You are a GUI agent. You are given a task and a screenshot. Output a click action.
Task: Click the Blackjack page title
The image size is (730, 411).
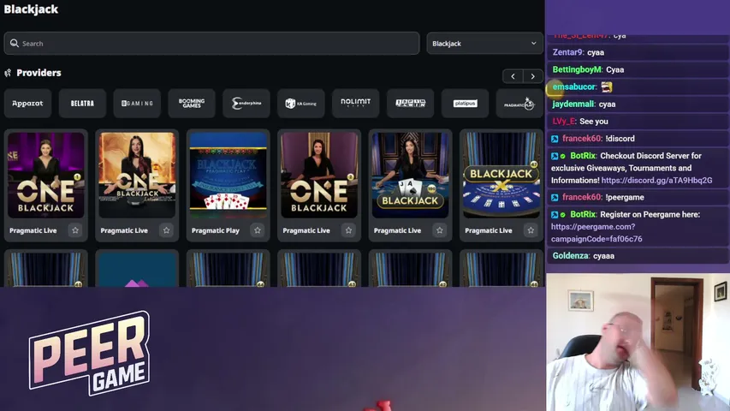point(31,9)
